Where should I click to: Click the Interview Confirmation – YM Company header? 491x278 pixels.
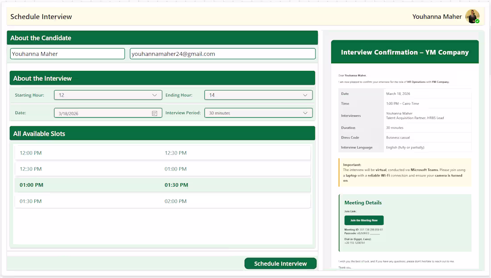(404, 52)
